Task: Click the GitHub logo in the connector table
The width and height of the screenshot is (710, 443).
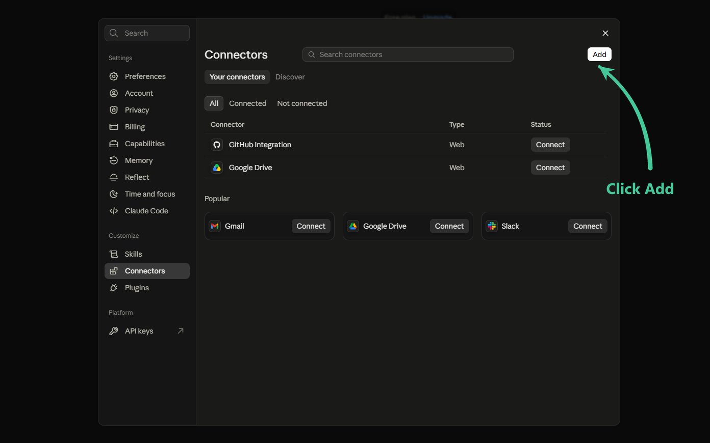Action: tap(217, 145)
